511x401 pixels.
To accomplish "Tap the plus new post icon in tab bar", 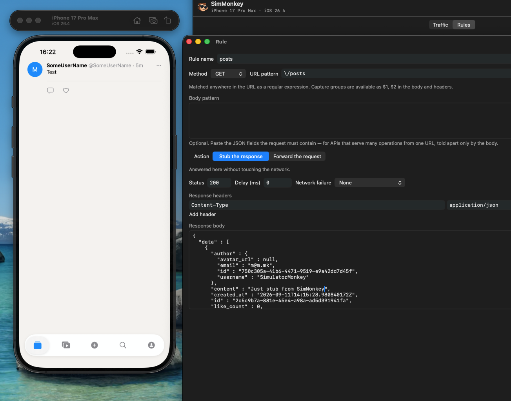I will click(x=95, y=345).
